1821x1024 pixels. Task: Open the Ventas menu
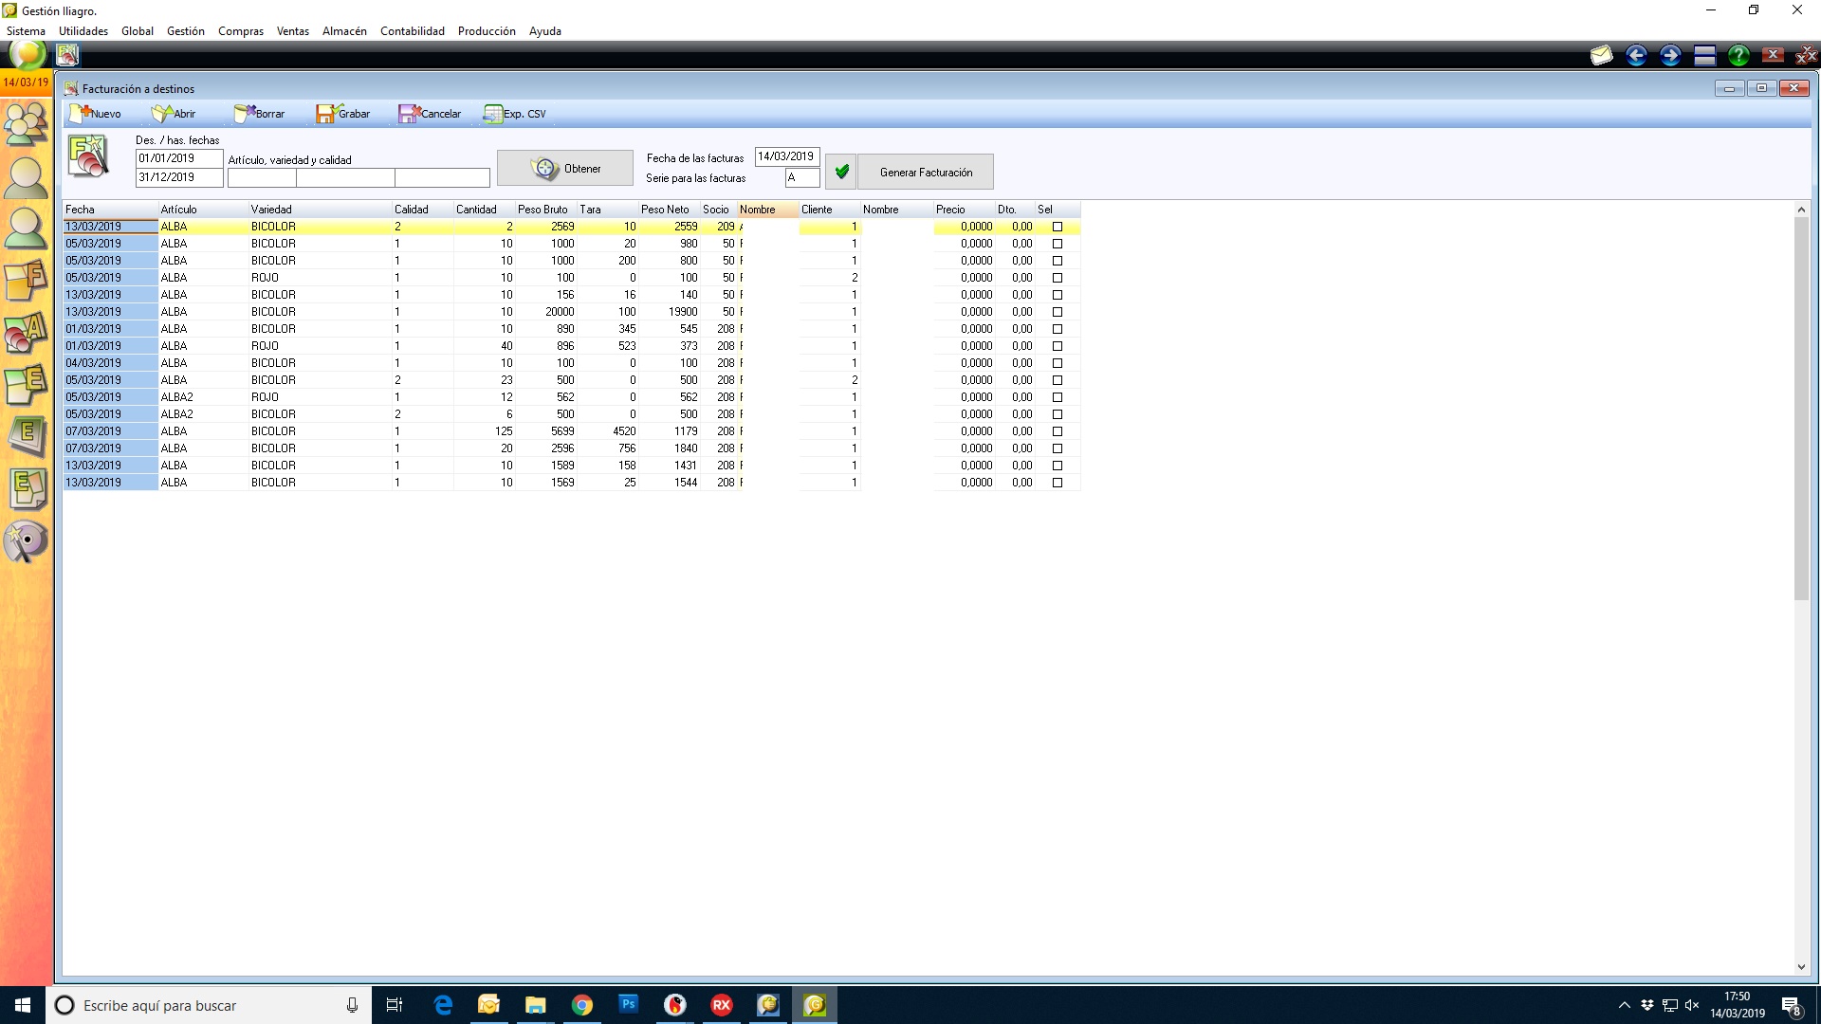(293, 31)
